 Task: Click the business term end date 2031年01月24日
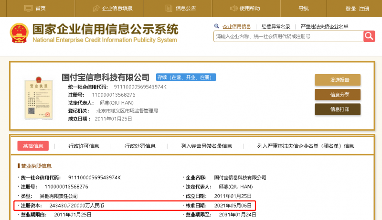[237, 215]
